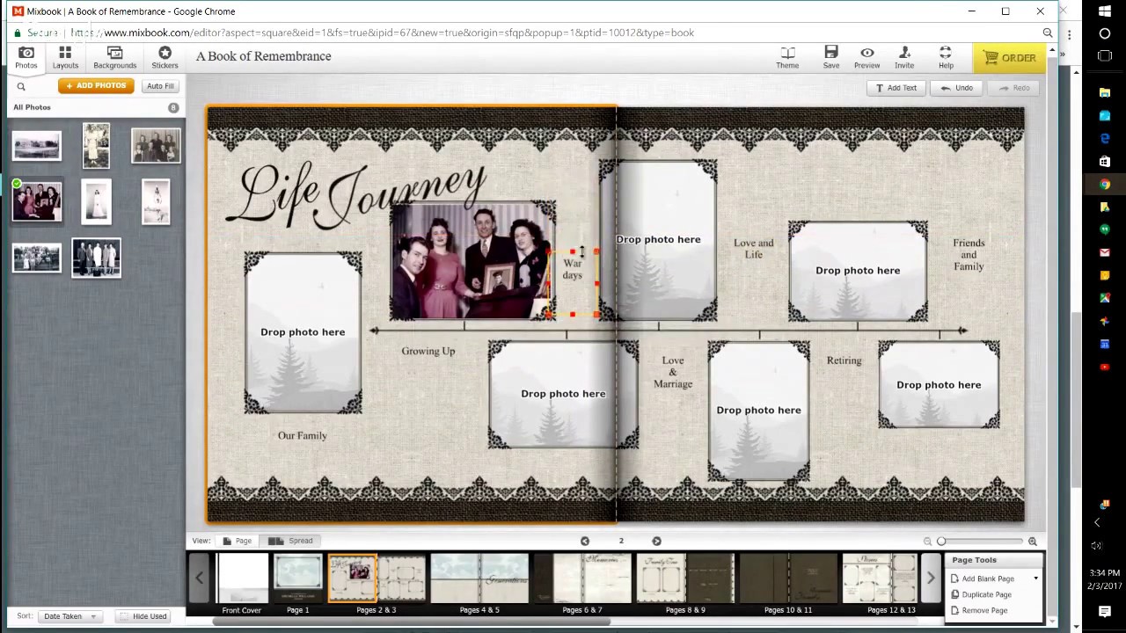Open the Windows Action Center notifications icon
This screenshot has width=1126, height=633.
pyautogui.click(x=1105, y=611)
